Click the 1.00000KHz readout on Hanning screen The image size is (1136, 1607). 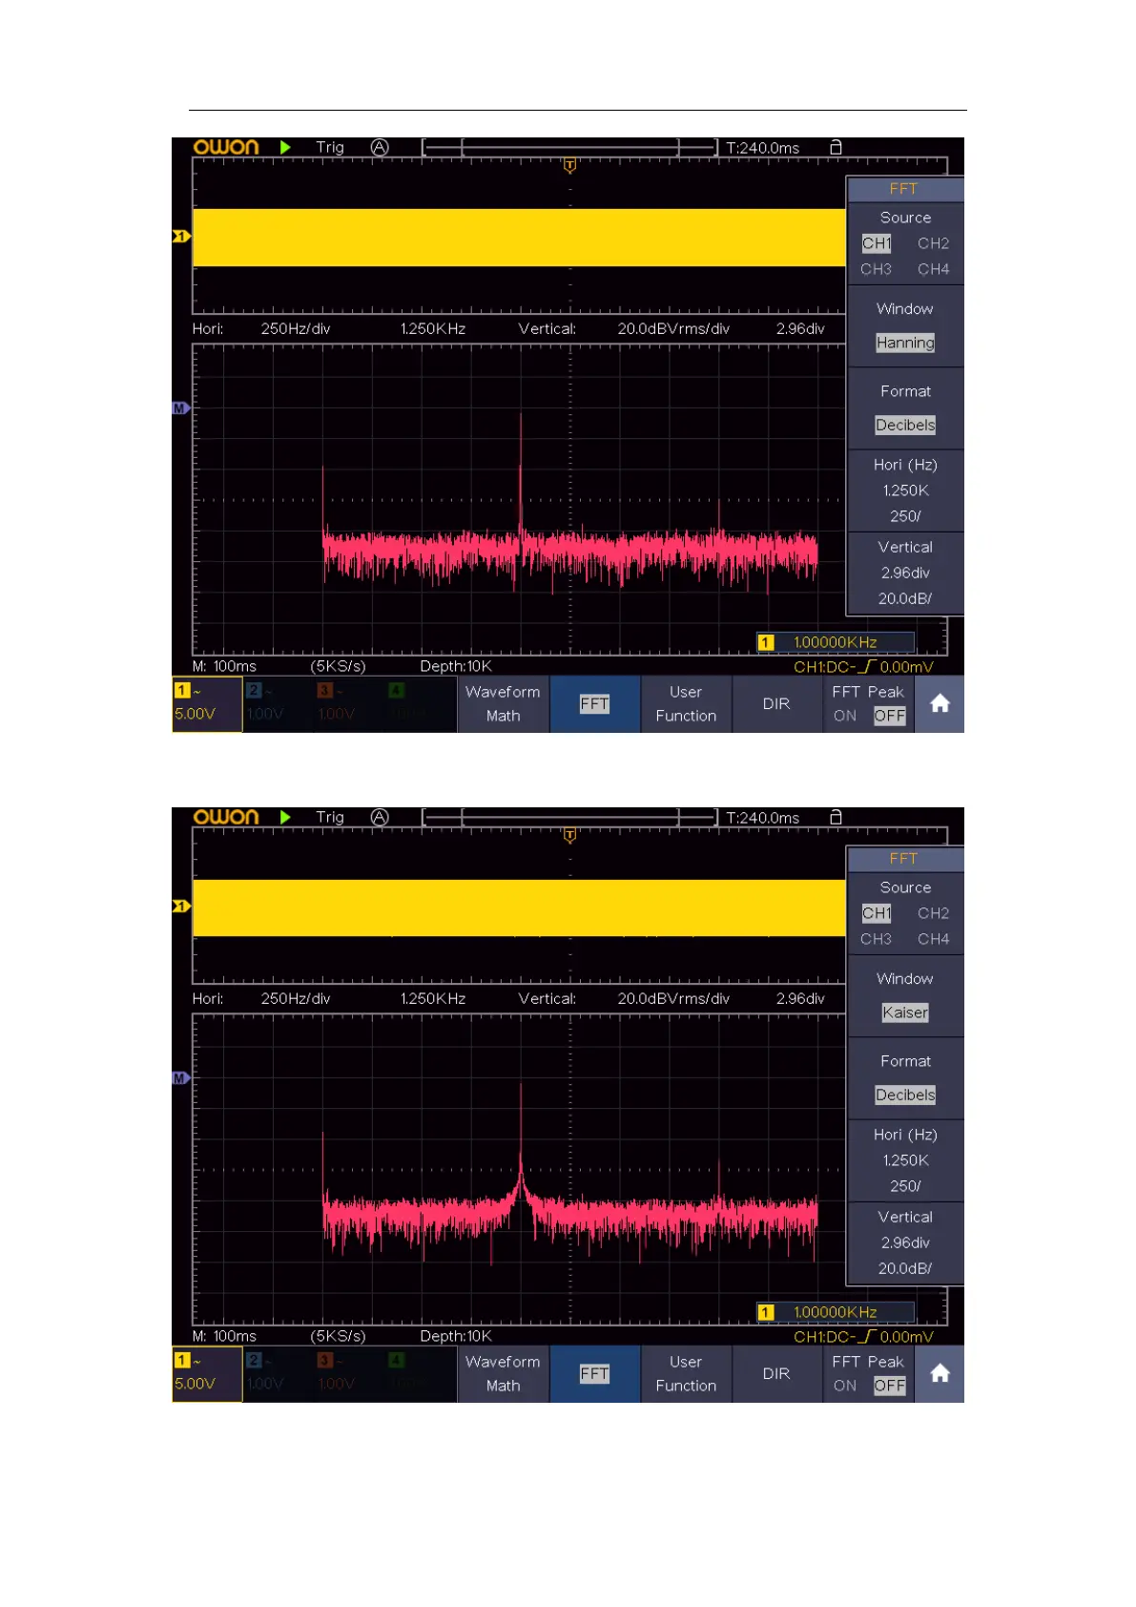[836, 642]
